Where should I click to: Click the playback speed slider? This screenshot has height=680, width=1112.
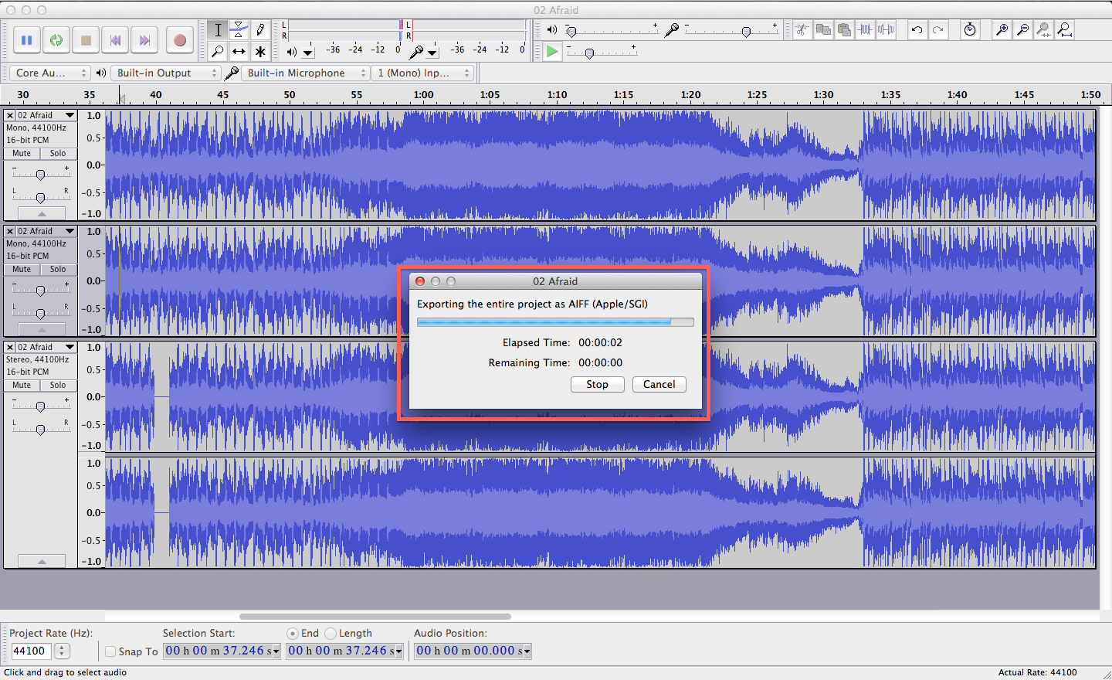602,52
